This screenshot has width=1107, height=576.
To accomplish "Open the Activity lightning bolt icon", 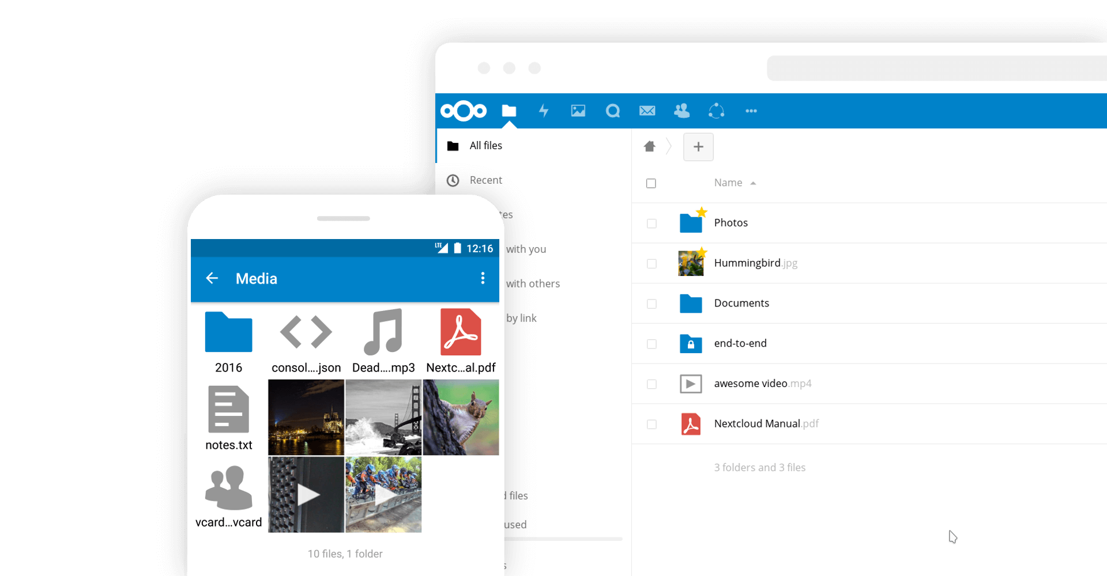I will pyautogui.click(x=544, y=111).
